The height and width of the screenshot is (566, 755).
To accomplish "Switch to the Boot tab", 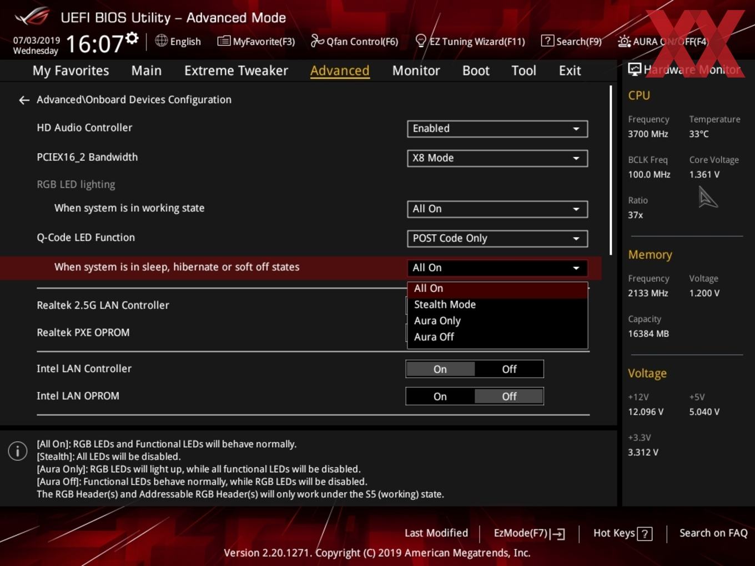I will [x=476, y=70].
